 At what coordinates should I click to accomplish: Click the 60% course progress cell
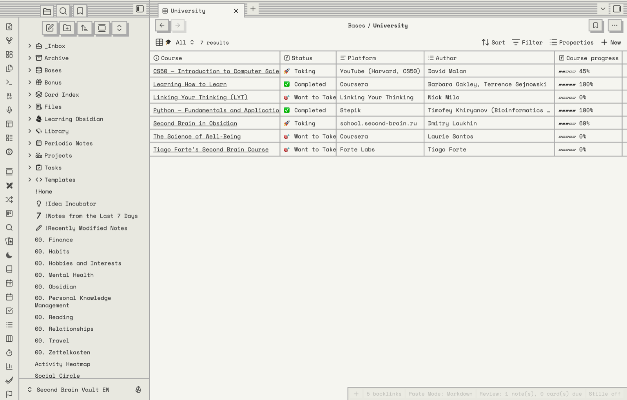588,123
